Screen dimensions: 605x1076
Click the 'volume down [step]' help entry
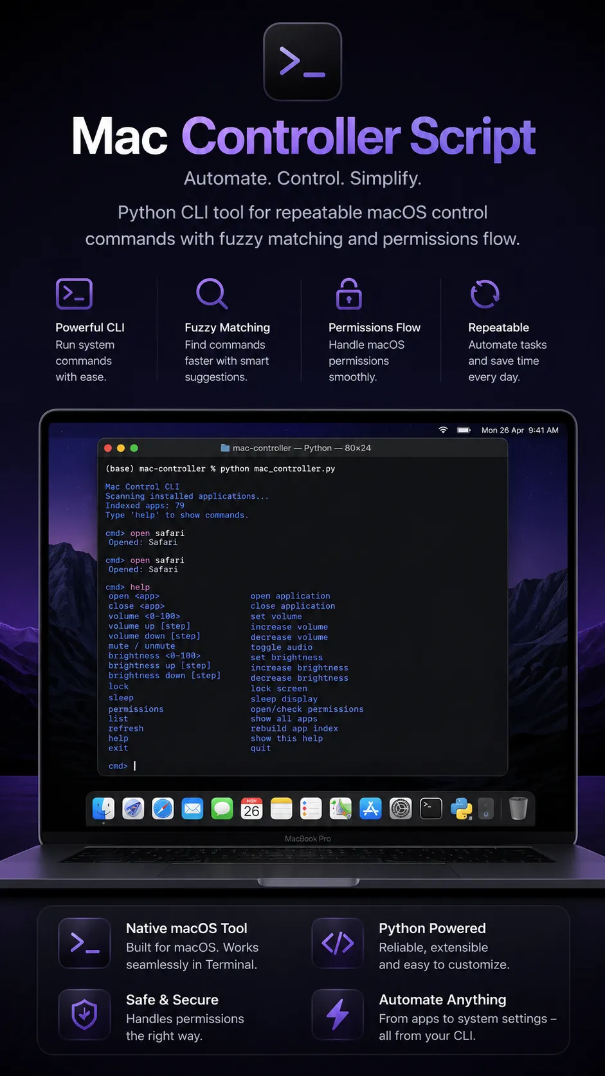(154, 636)
